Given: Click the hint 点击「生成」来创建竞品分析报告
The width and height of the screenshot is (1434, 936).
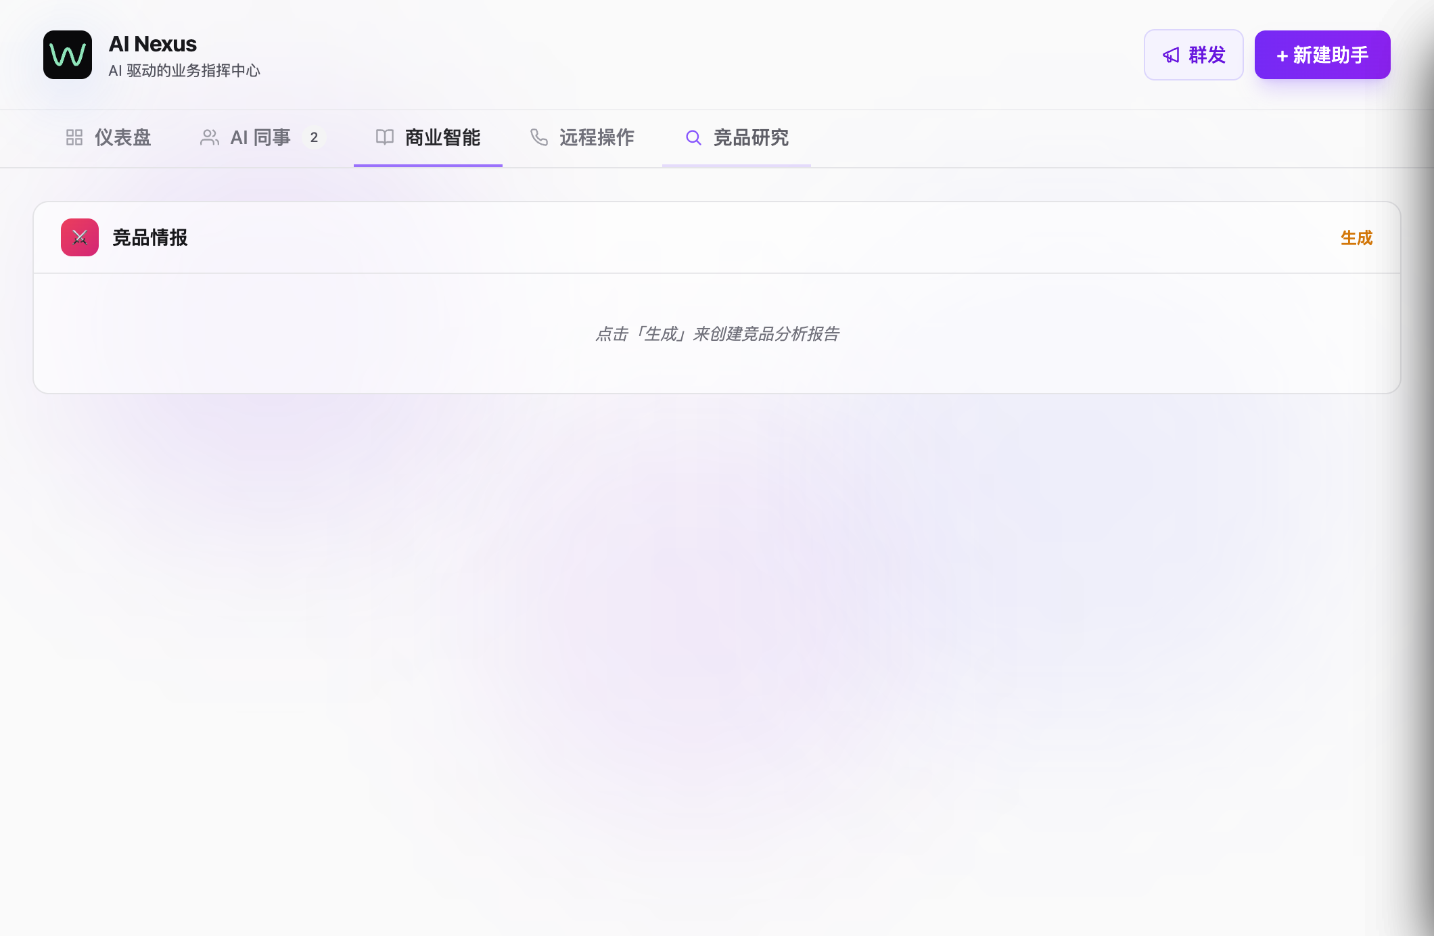Looking at the screenshot, I should pos(717,334).
